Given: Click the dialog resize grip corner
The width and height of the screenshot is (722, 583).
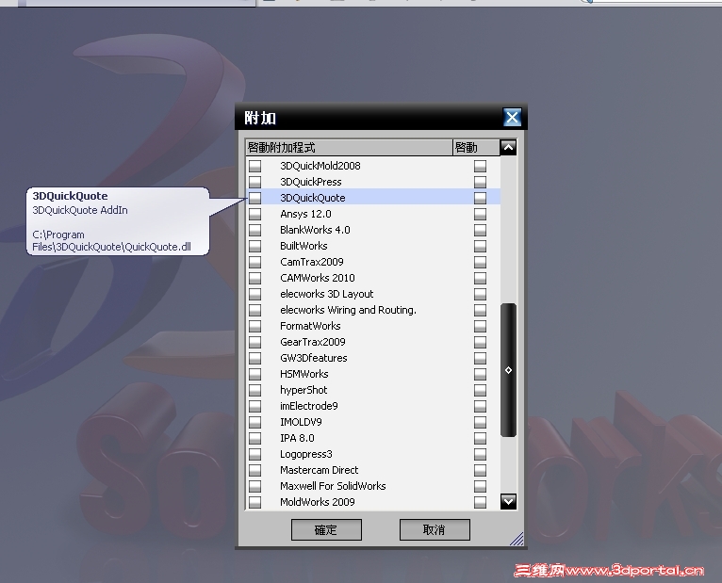Looking at the screenshot, I should coord(517,539).
